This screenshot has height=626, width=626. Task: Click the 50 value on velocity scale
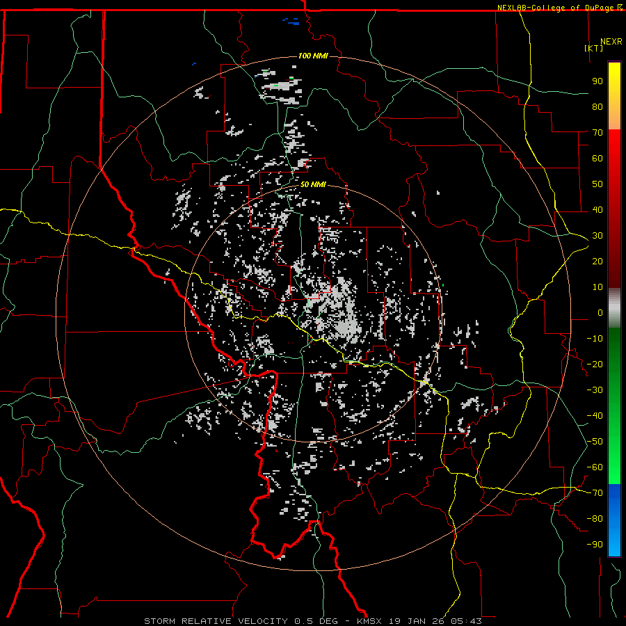(597, 184)
